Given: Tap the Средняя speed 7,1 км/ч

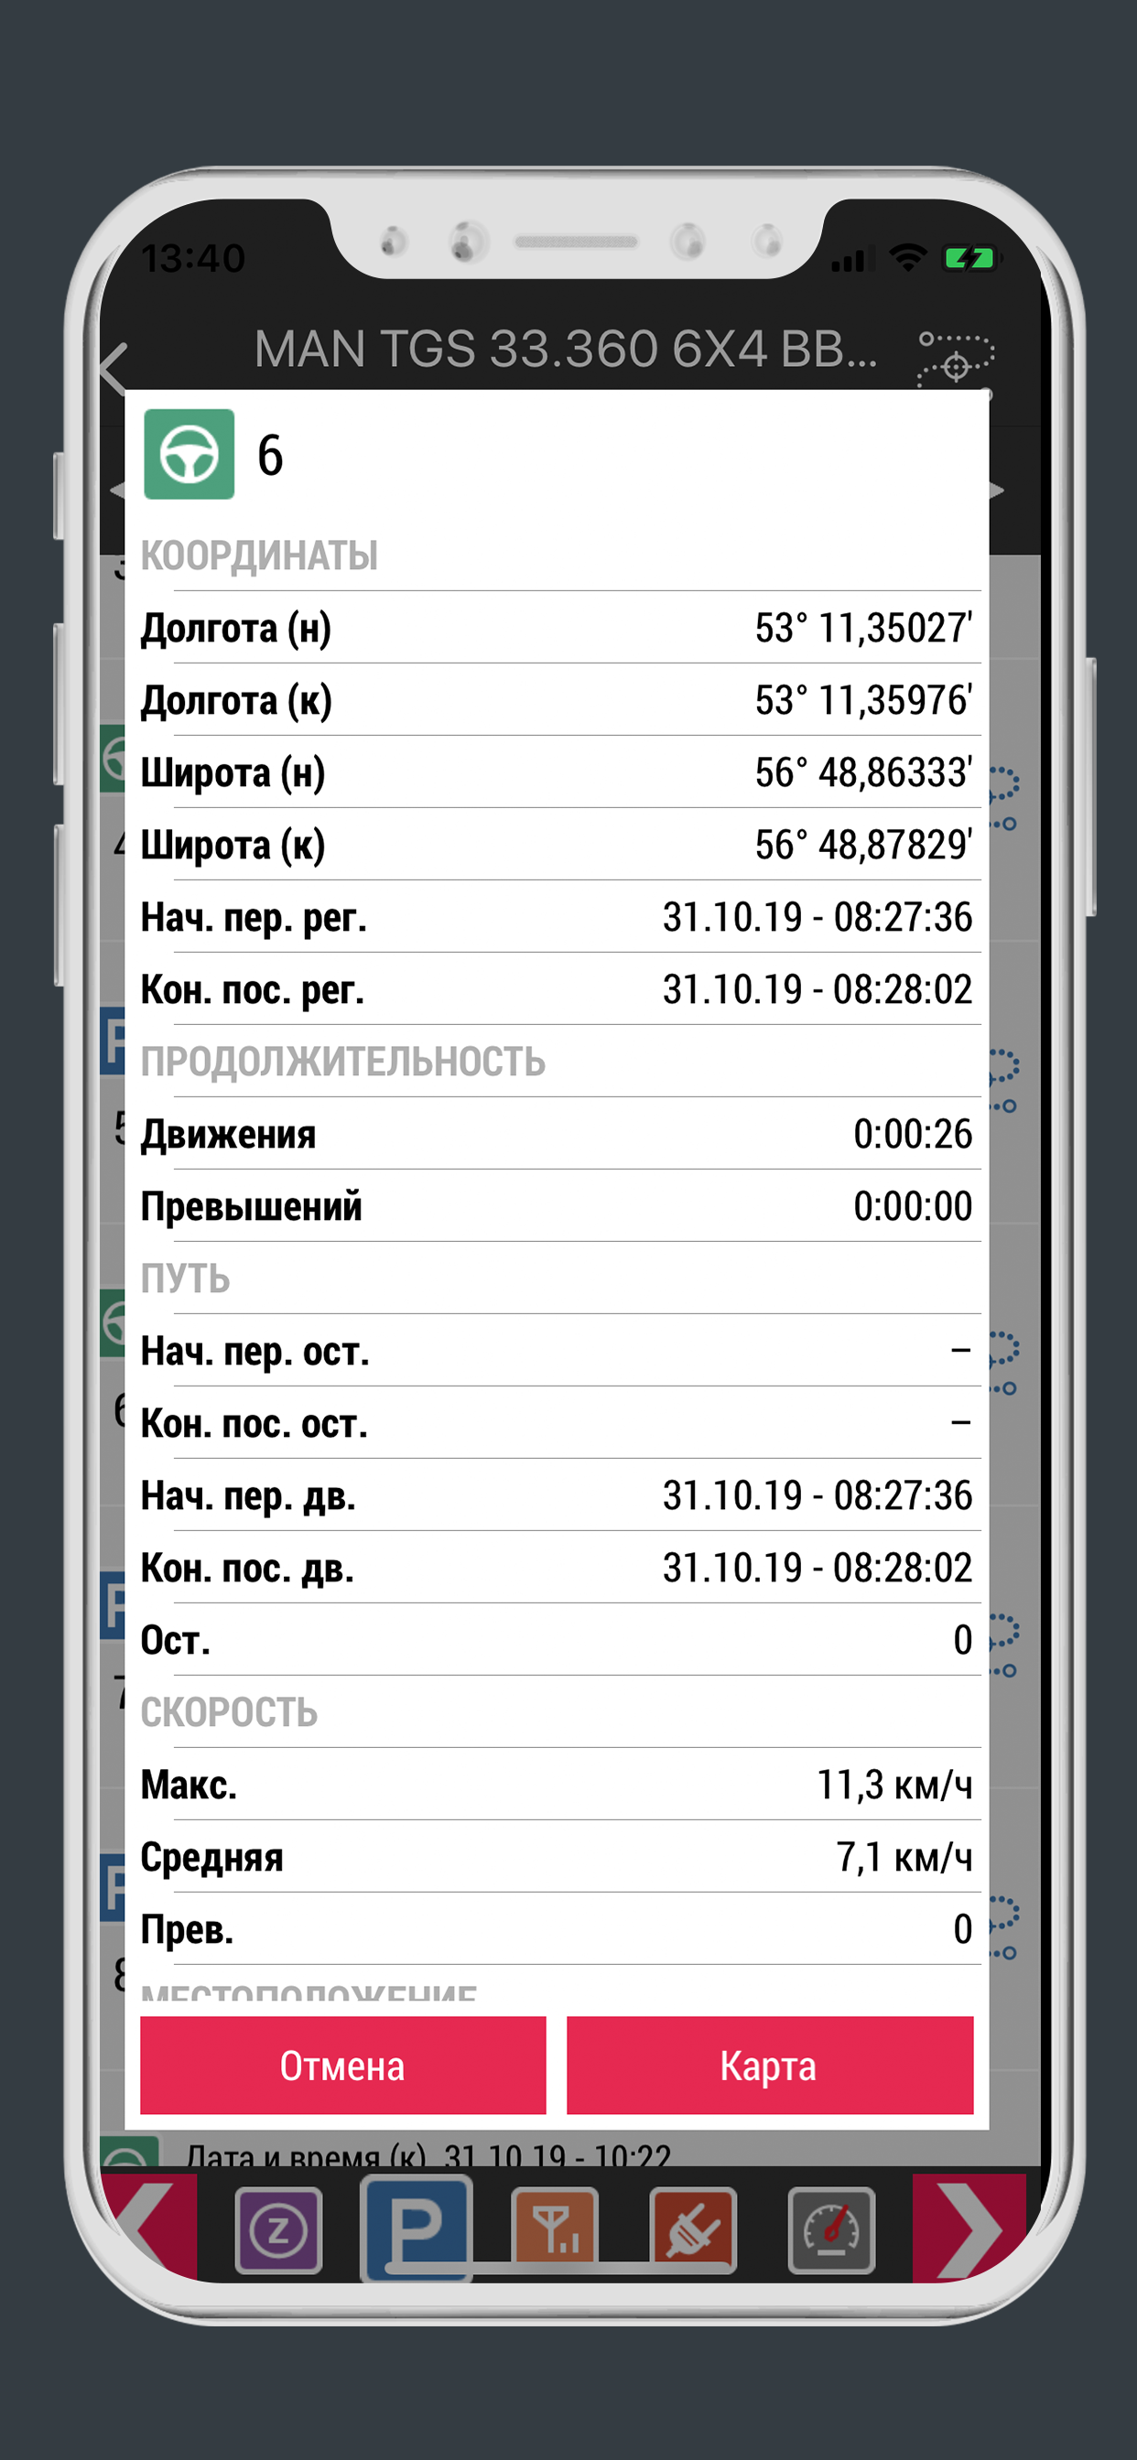Looking at the screenshot, I should click(x=904, y=1858).
